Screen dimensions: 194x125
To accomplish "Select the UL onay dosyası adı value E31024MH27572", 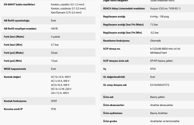I will point(160,85).
